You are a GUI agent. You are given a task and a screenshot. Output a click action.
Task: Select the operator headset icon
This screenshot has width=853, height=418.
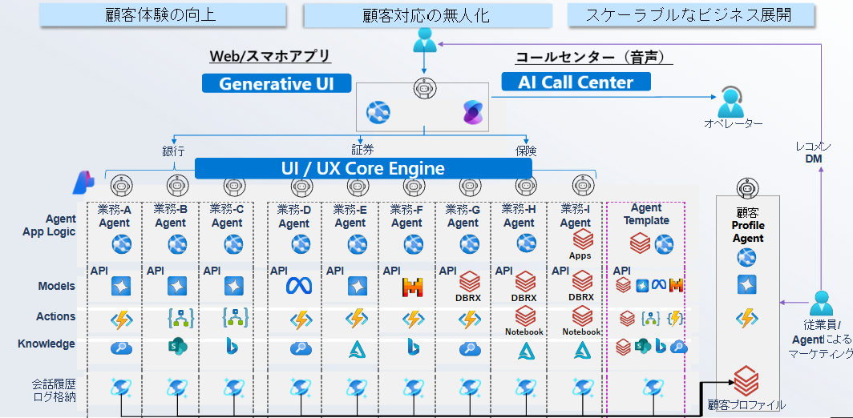click(730, 102)
